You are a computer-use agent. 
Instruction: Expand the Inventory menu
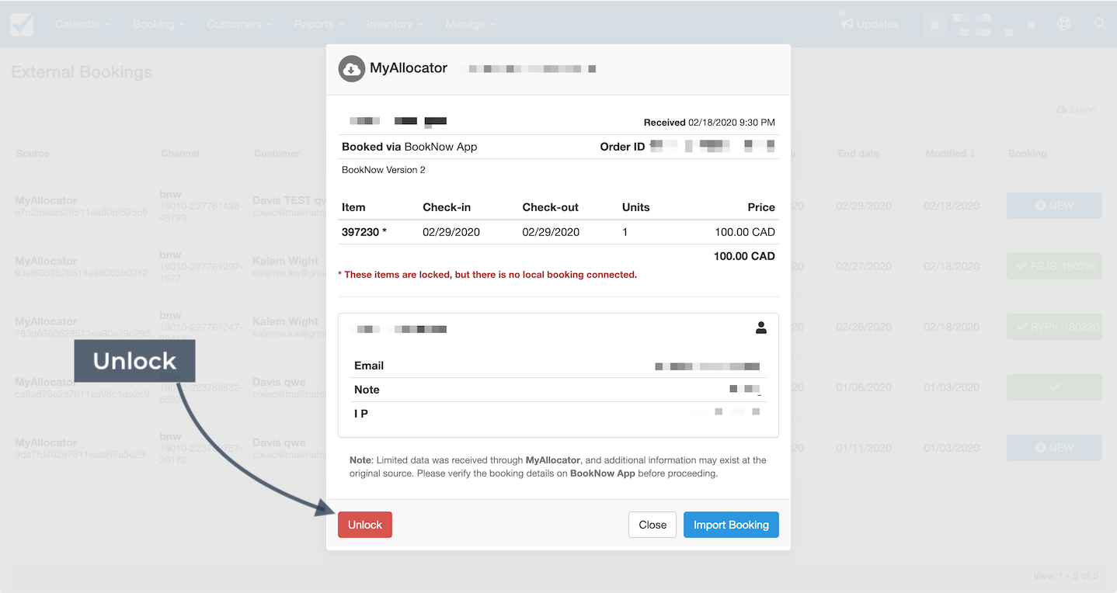tap(395, 24)
